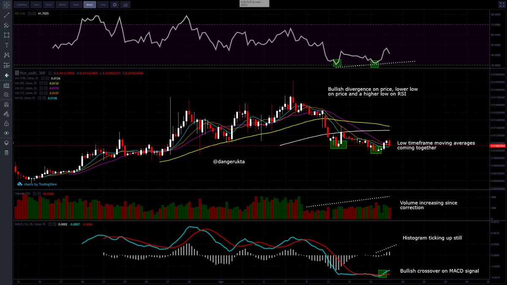Screen dimensions: 507x285
Task: Remove the MA (13, close, 0) indicator
Action: click(46, 93)
